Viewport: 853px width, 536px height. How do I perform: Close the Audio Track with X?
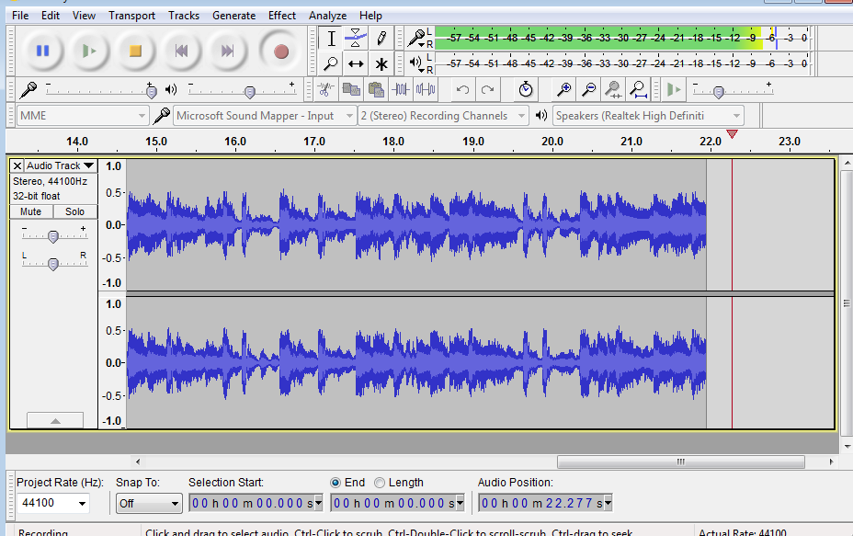point(17,166)
